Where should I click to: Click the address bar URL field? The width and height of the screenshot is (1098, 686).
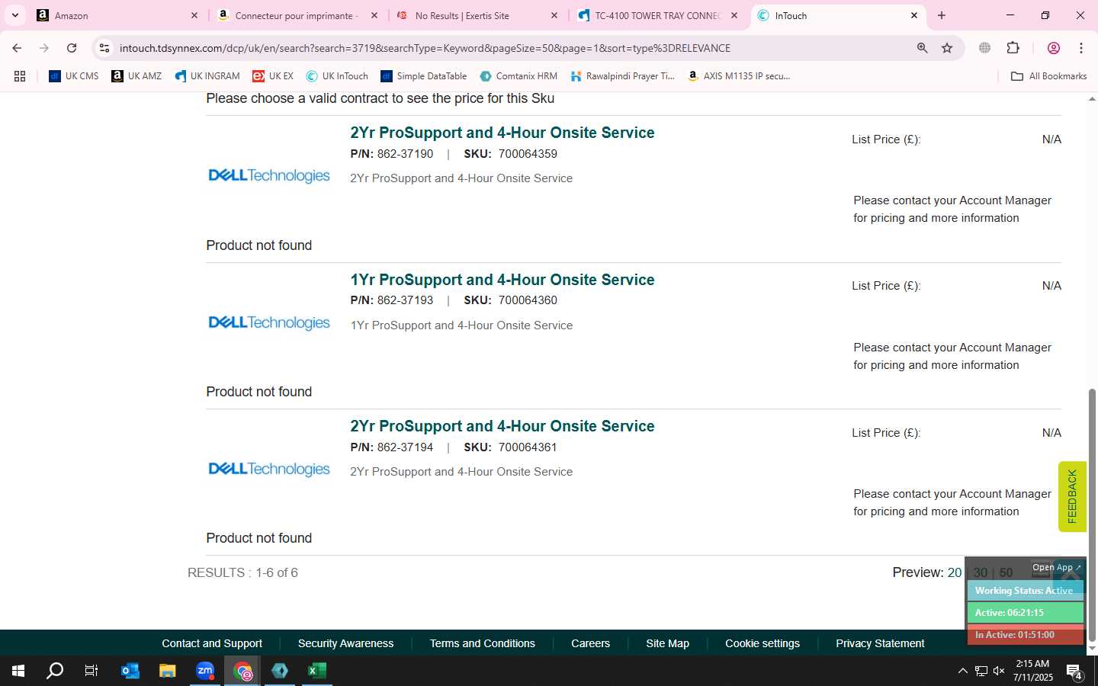(x=511, y=48)
